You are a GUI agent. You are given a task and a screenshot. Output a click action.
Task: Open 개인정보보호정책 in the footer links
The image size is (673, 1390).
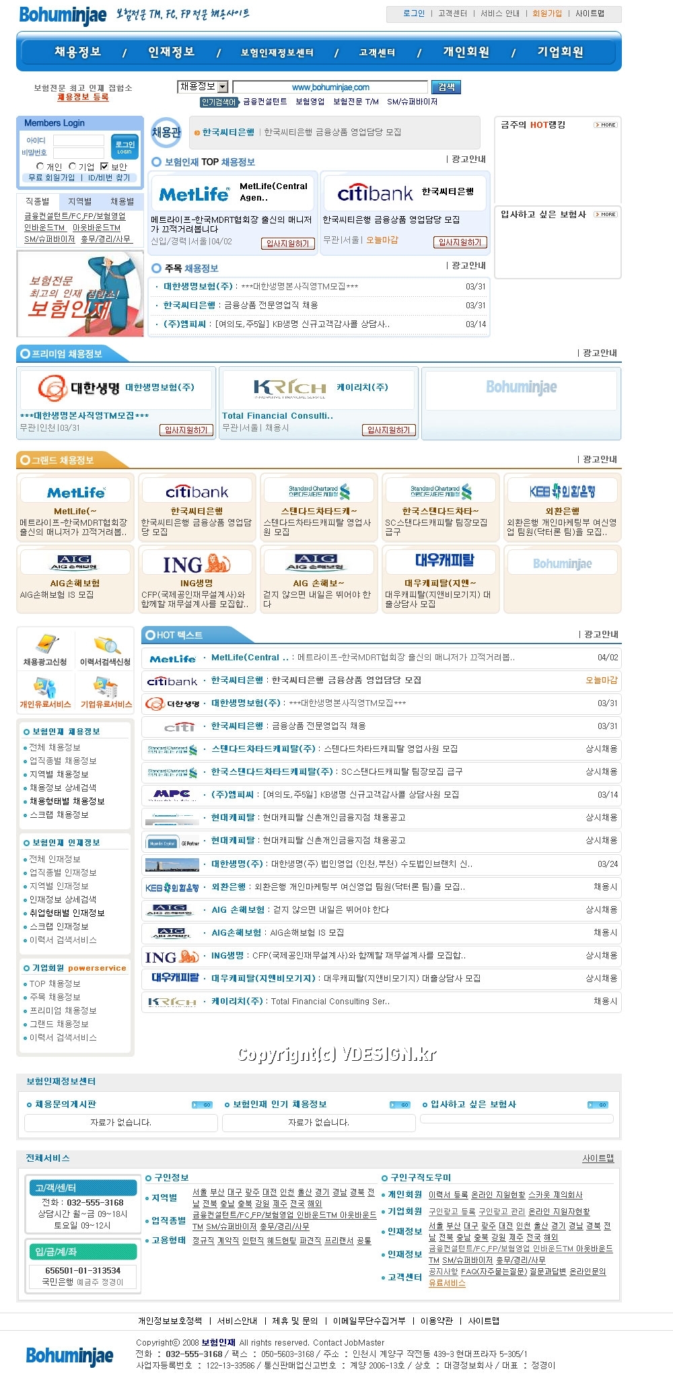coord(170,1321)
